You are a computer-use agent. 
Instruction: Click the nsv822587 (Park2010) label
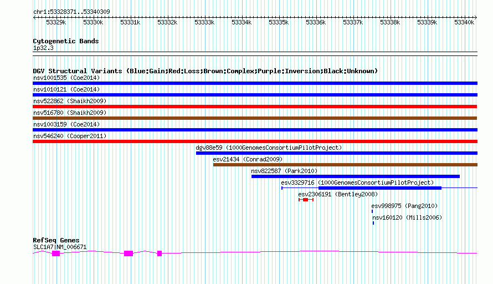coord(284,171)
